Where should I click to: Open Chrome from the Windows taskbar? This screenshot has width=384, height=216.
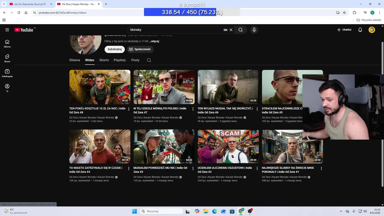pyautogui.click(x=241, y=211)
